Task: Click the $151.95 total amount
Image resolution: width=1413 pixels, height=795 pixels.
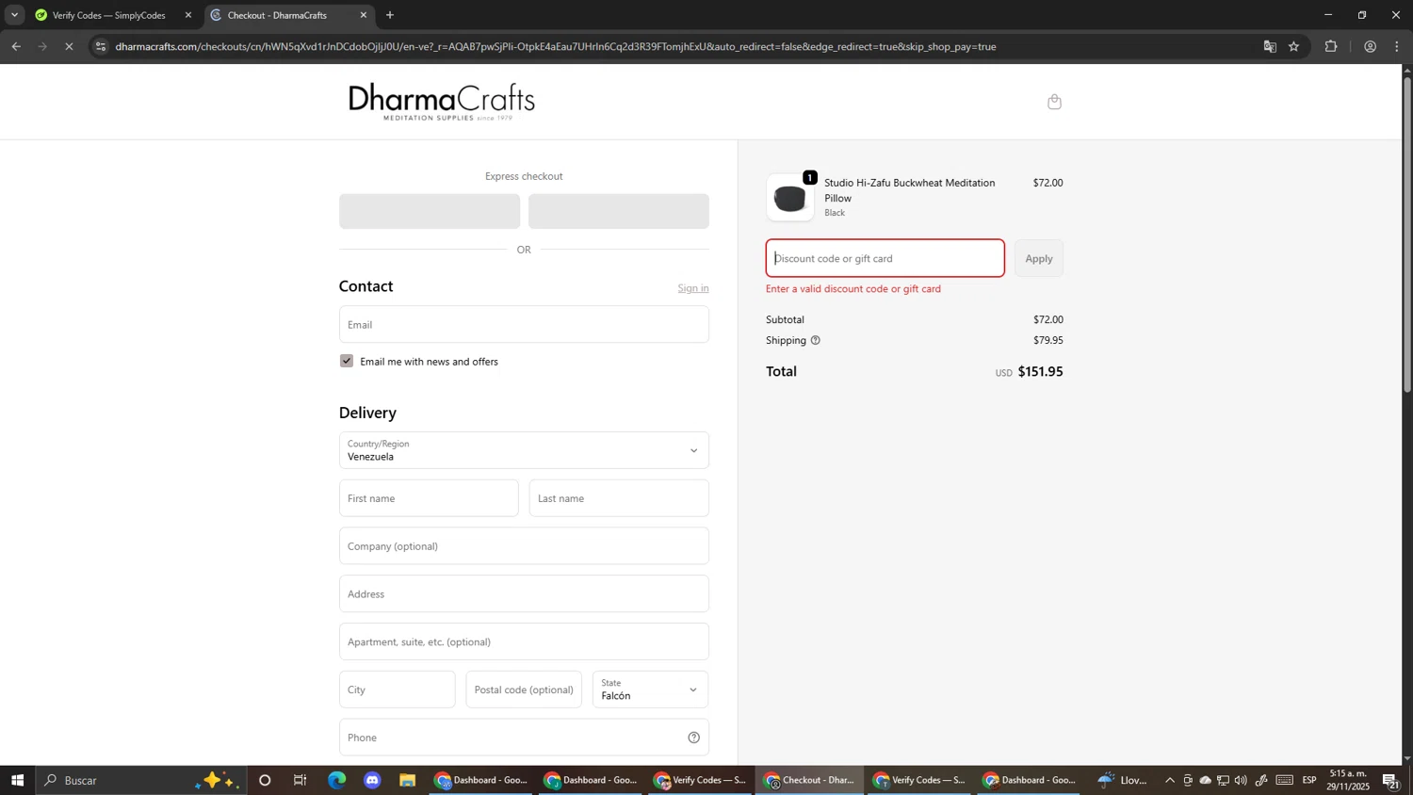Action: tap(1040, 371)
